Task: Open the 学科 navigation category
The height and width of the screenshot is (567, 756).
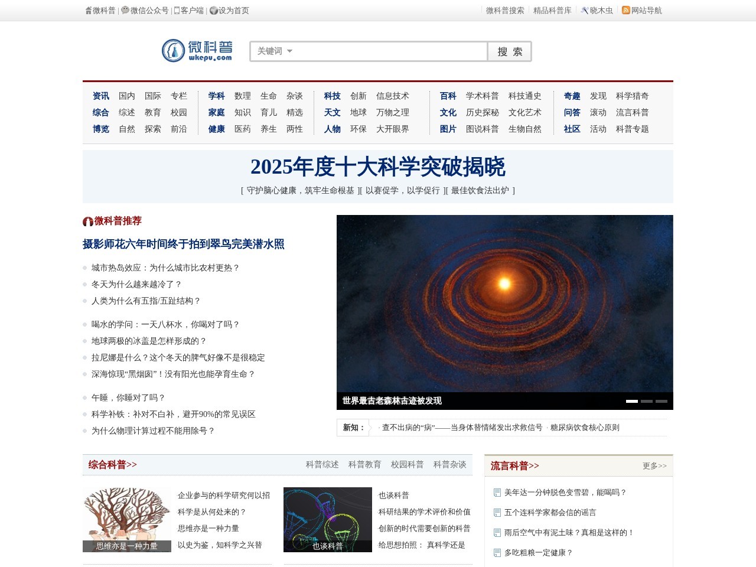Action: point(217,96)
